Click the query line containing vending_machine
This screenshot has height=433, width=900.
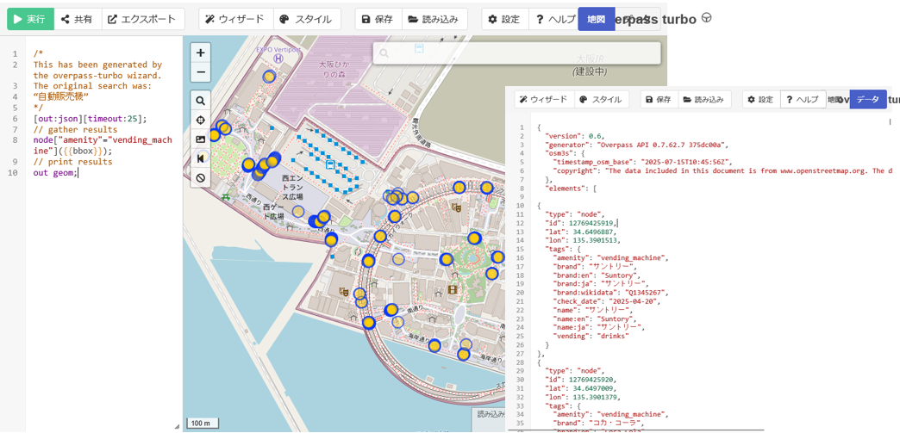pos(103,145)
